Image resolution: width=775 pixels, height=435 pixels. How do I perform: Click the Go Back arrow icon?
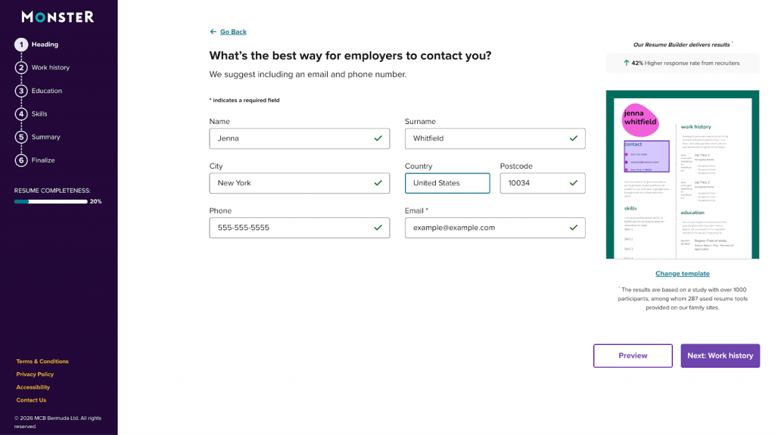click(x=213, y=32)
